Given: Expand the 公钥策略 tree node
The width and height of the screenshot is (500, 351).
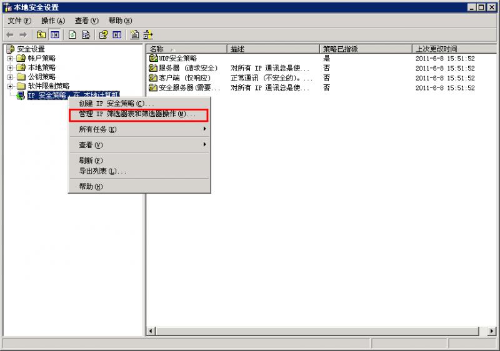Looking at the screenshot, I should 10,77.
